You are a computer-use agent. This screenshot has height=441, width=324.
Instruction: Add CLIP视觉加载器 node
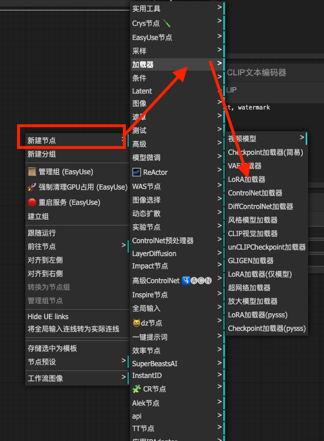click(x=267, y=233)
